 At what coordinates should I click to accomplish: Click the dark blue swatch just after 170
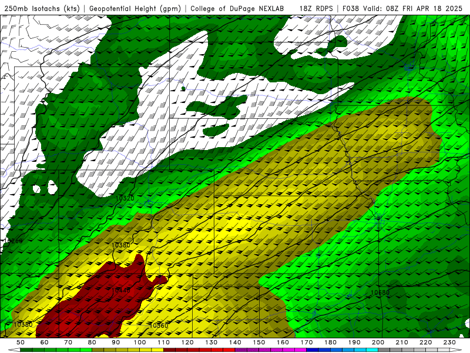pyautogui.click(x=313, y=350)
